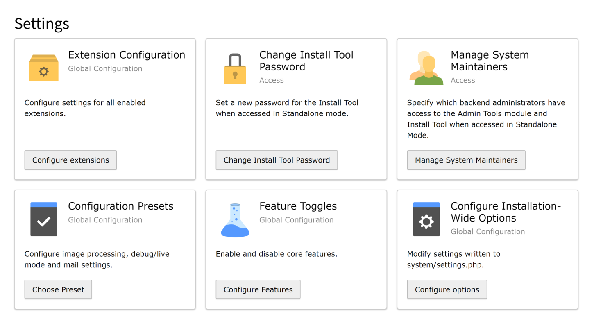
Task: Select the Configure Installation-Wide Options heading
Action: [x=506, y=212]
